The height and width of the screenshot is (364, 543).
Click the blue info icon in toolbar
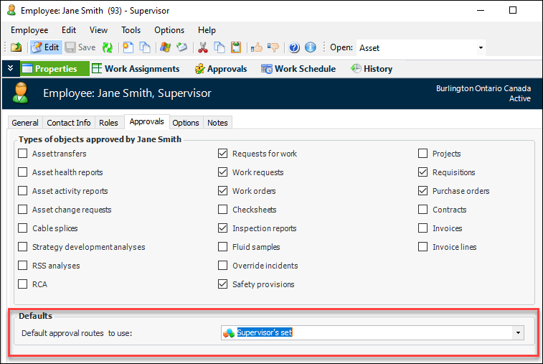click(310, 47)
